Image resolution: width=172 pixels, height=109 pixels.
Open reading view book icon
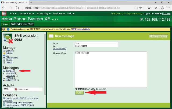tap(136, 8)
